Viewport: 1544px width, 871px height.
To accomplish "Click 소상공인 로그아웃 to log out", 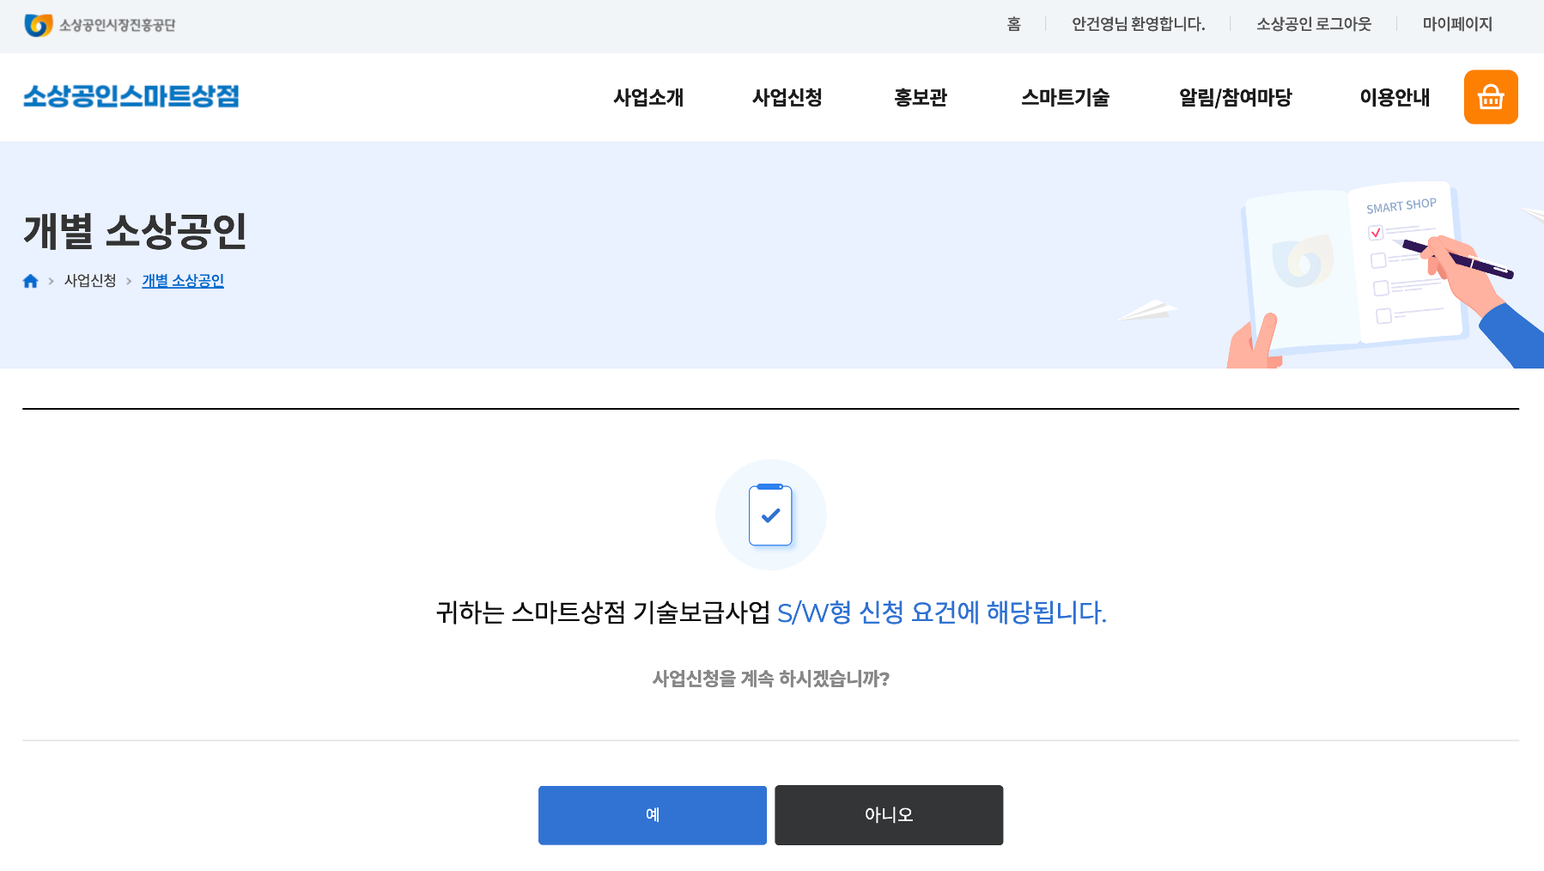I will pos(1313,24).
